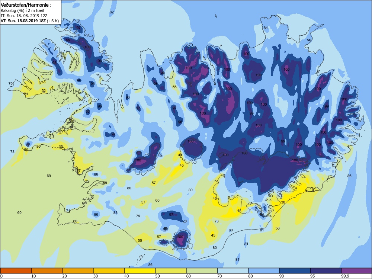Click the humidity value '84' on the map
This screenshot has width=372, height=279.
(266, 28)
